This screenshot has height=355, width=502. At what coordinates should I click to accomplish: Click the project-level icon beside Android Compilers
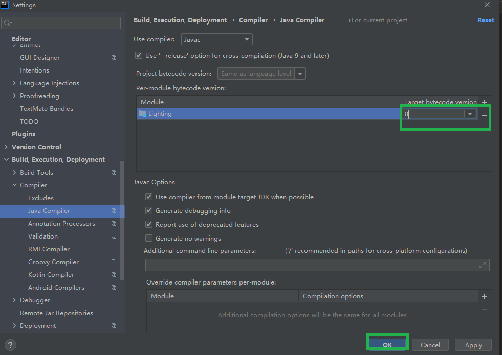[114, 288]
